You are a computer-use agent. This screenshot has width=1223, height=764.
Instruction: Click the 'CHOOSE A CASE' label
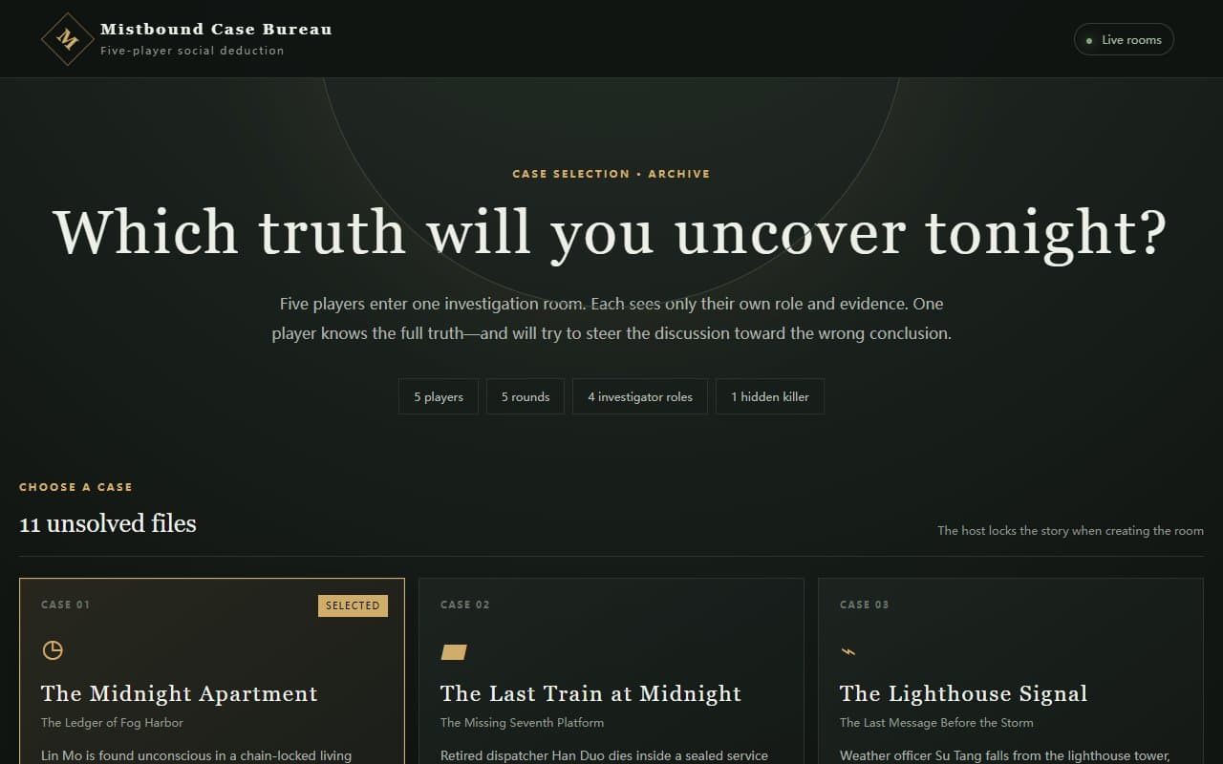(x=75, y=487)
